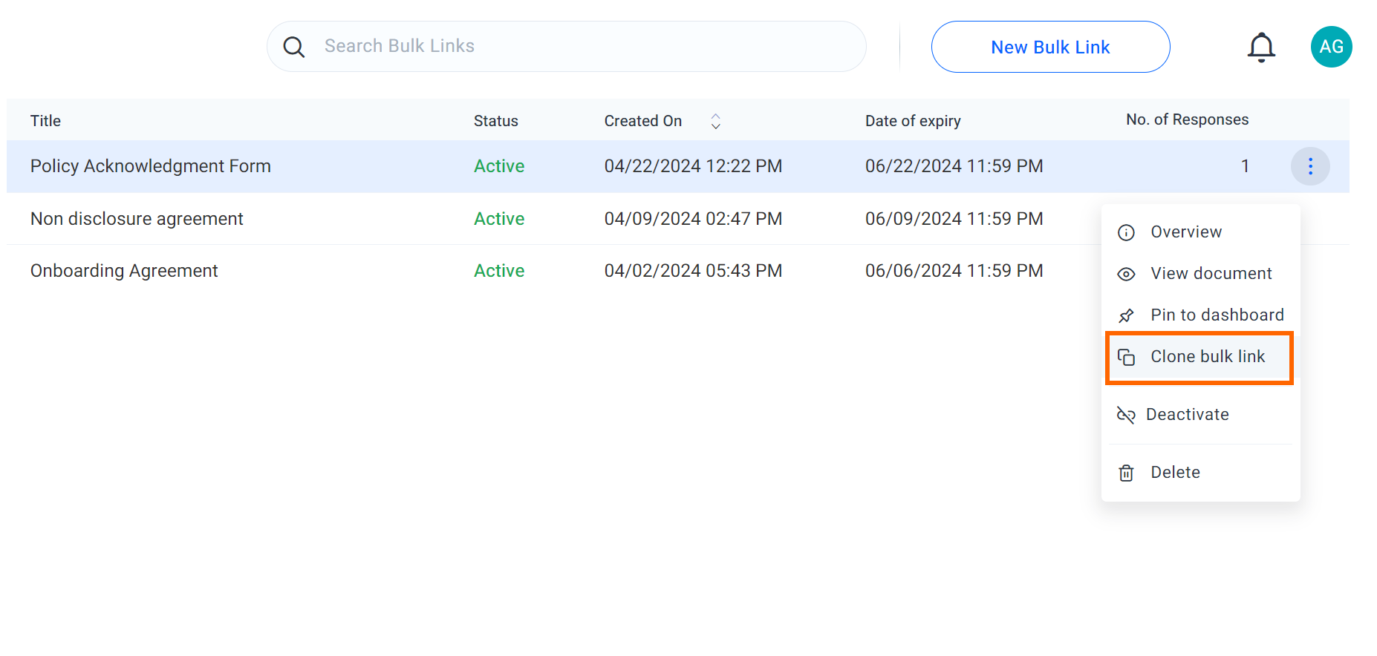Click expiry date 06/06/2024 11:59 PM

[x=954, y=271]
